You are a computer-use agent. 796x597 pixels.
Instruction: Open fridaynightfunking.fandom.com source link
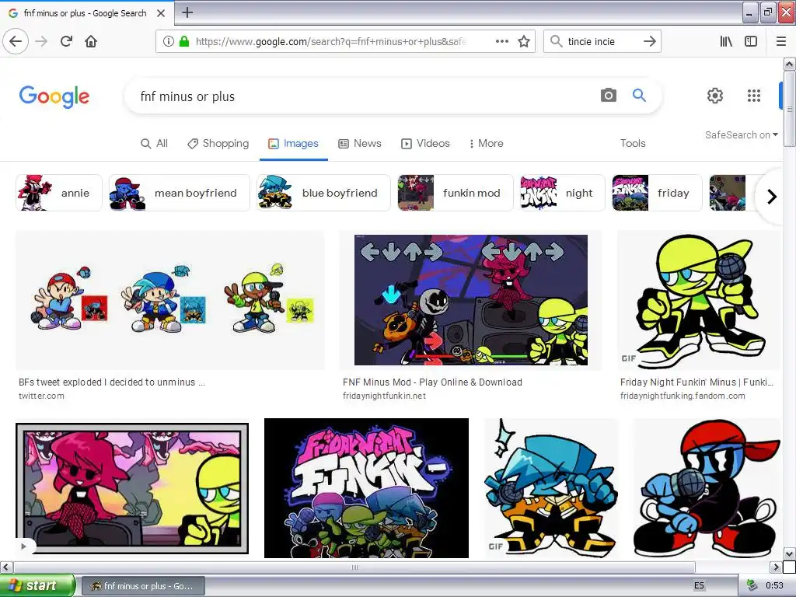coord(683,396)
